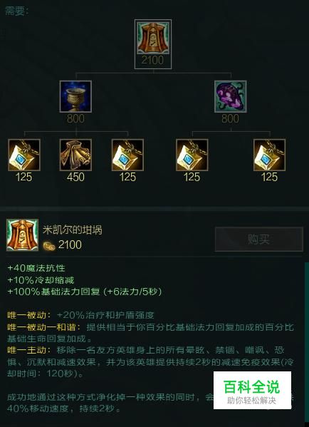Click the 450 price label under the Mantle
Screen dimensions: 309x427
pyautogui.click(x=75, y=177)
